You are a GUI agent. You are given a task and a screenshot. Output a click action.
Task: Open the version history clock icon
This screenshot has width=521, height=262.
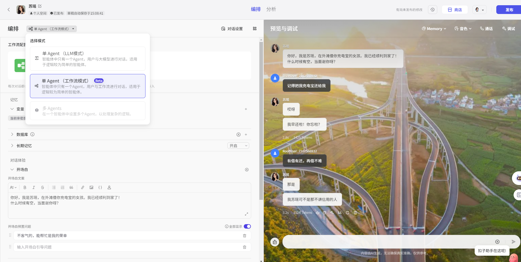point(432,10)
